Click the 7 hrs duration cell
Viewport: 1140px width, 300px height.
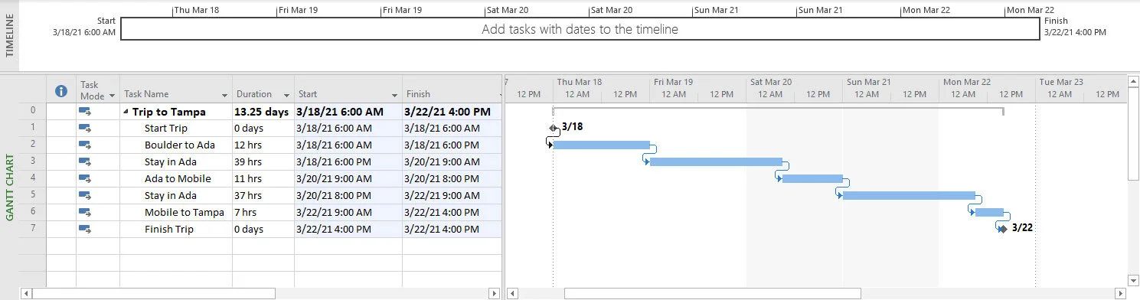(x=263, y=213)
